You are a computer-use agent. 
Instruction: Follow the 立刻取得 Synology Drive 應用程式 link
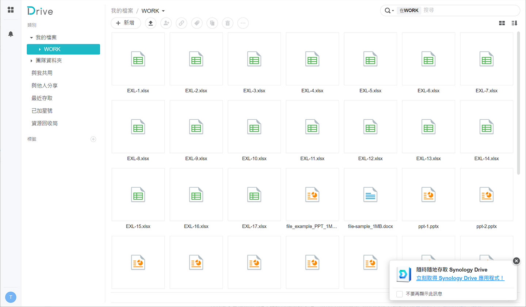(460, 278)
